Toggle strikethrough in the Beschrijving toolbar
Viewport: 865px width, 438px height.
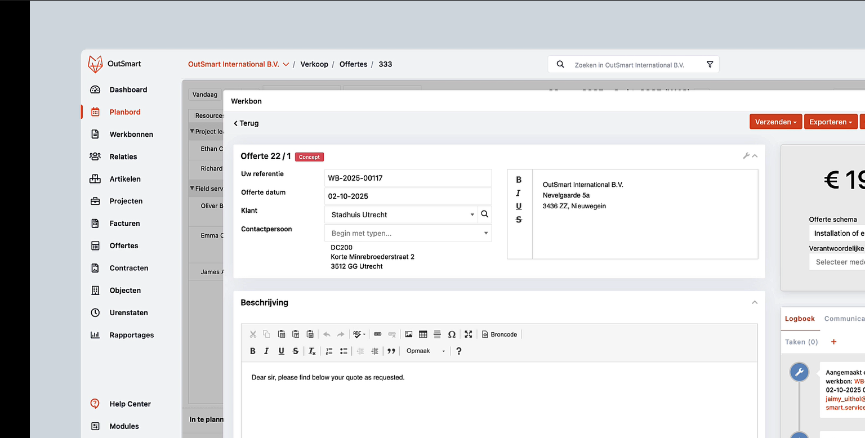coord(295,351)
